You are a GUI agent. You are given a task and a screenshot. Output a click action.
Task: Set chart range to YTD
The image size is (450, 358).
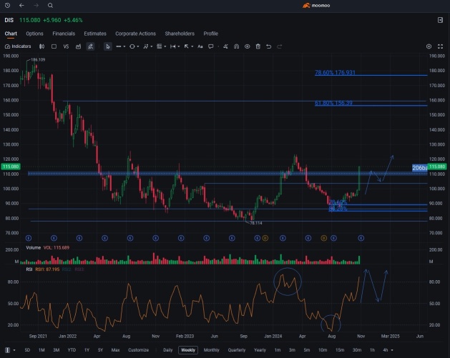click(x=72, y=350)
